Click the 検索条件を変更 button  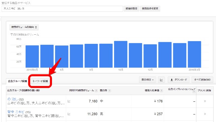[x=150, y=8]
